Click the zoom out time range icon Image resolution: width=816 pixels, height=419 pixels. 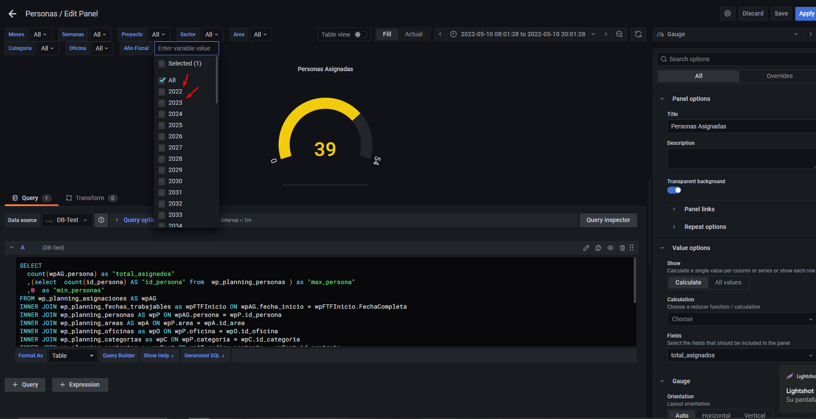(x=619, y=34)
